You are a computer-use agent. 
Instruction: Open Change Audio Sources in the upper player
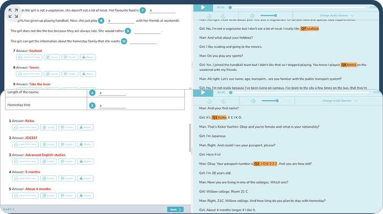pyautogui.click(x=337, y=15)
